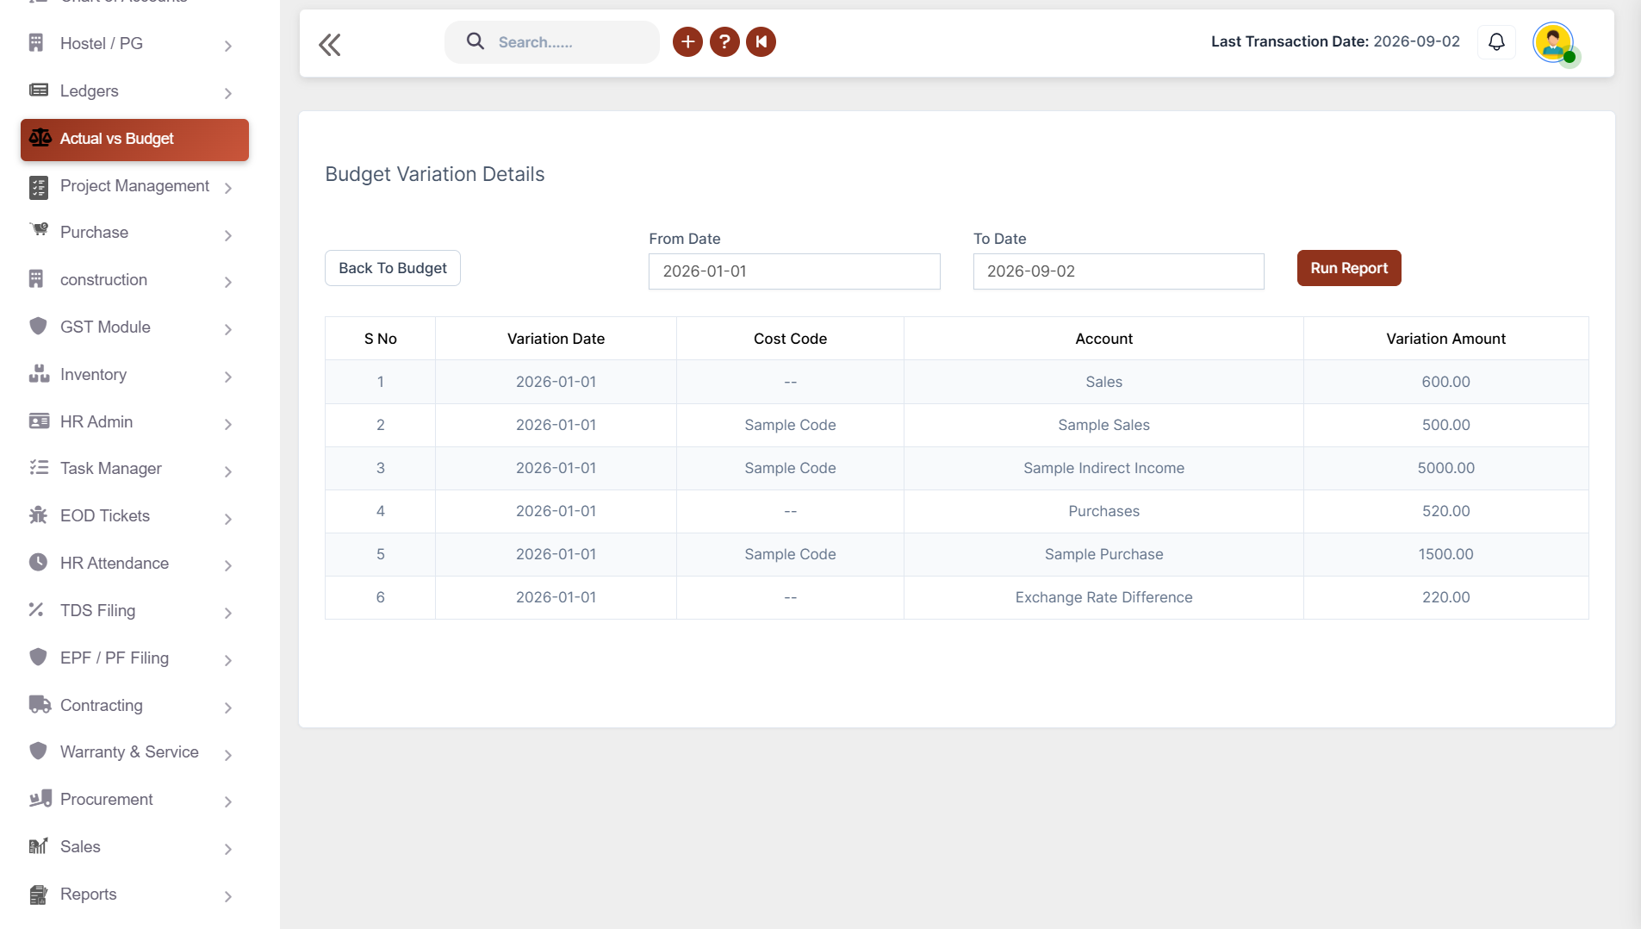Click the plus add icon in header
The height and width of the screenshot is (929, 1641).
tap(687, 41)
